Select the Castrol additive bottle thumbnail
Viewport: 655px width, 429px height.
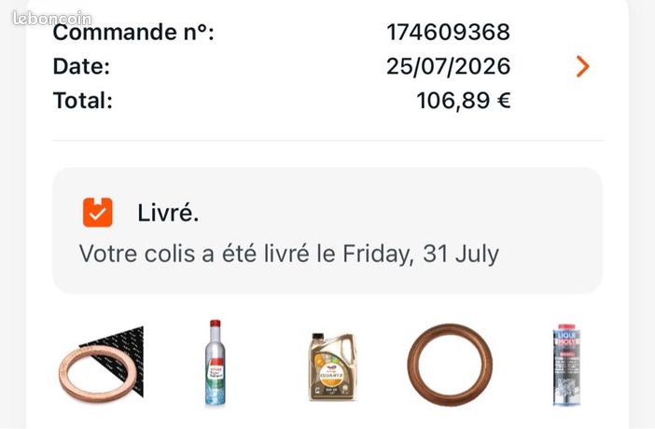click(216, 363)
